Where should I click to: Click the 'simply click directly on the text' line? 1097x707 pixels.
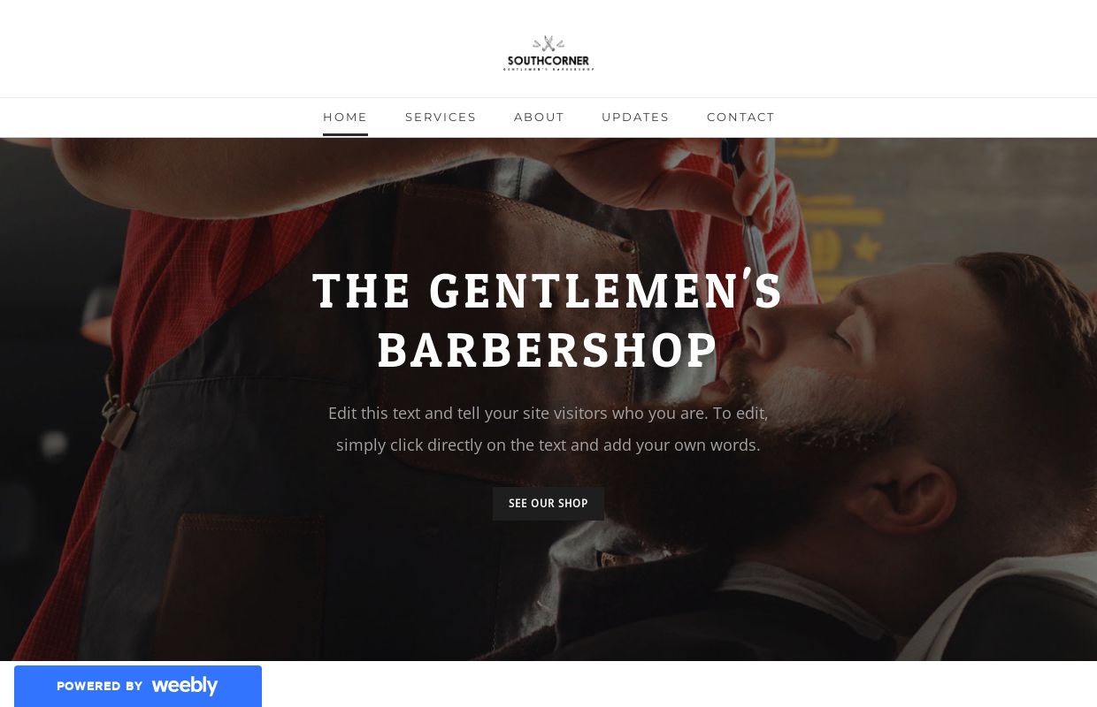[x=548, y=445]
